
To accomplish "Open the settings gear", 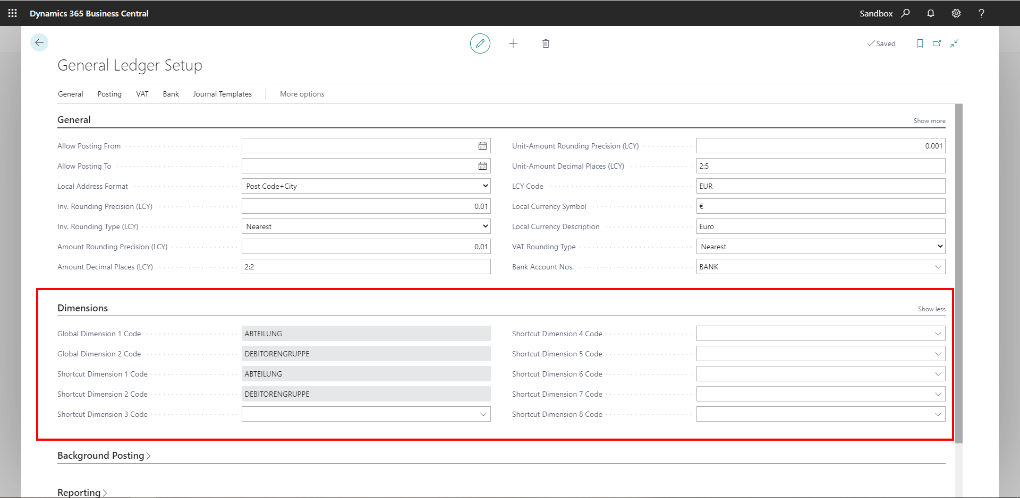I will 956,13.
